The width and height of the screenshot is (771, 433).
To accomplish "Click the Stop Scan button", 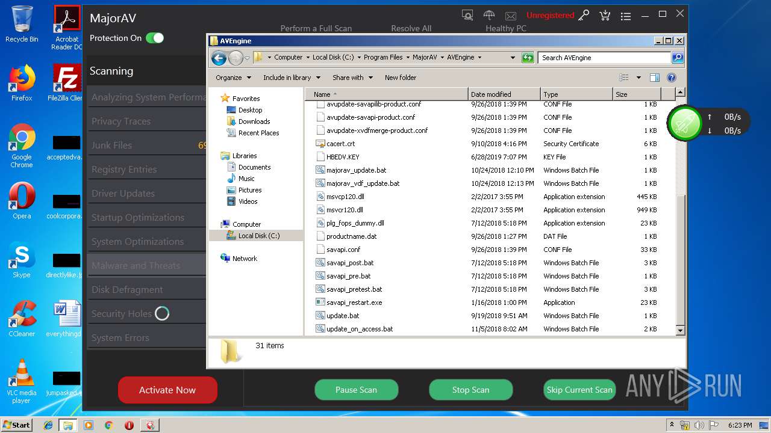I will pyautogui.click(x=470, y=390).
